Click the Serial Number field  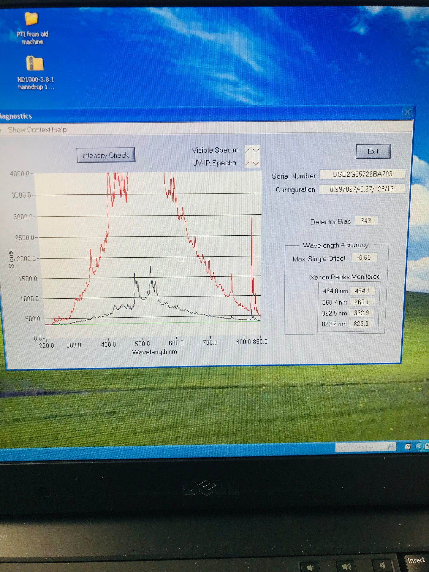pos(362,174)
